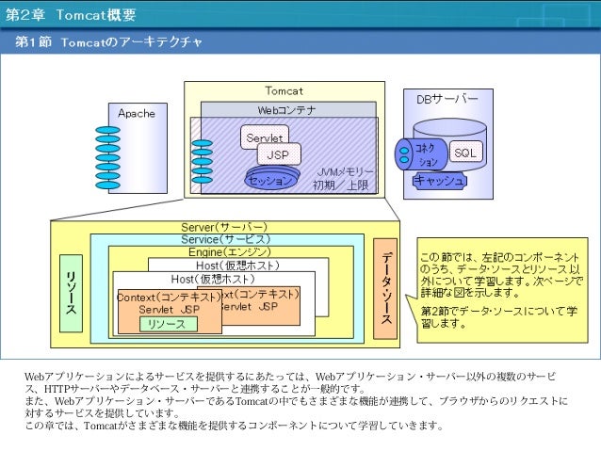Select the rear Host(仮想ホスト) box title
The width and height of the screenshot is (601, 451).
point(237,266)
